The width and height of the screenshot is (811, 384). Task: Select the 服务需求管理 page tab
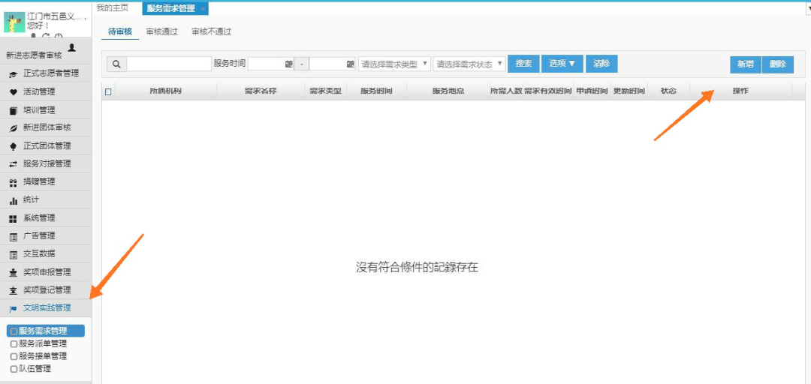coord(171,9)
